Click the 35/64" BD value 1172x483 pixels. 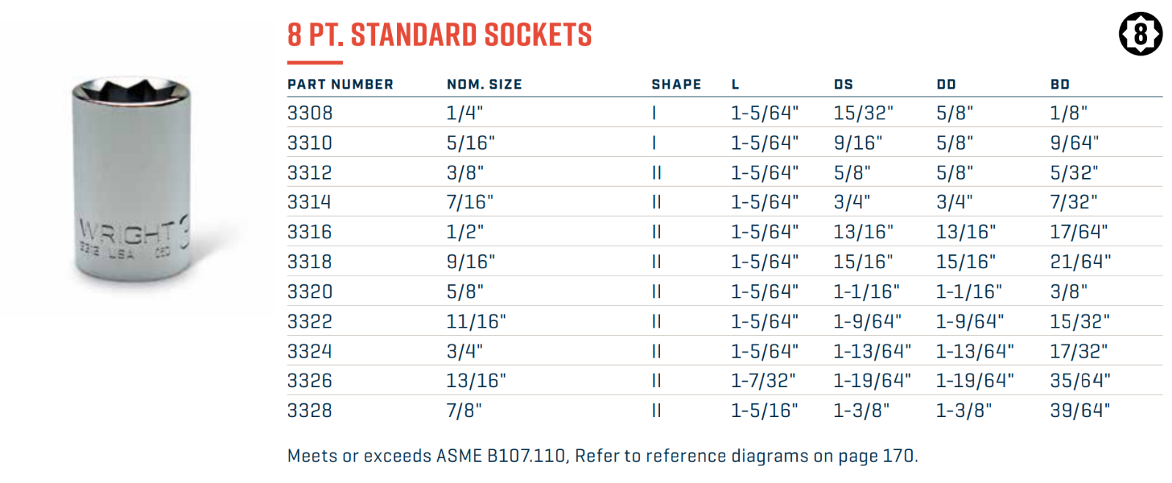pos(1080,381)
